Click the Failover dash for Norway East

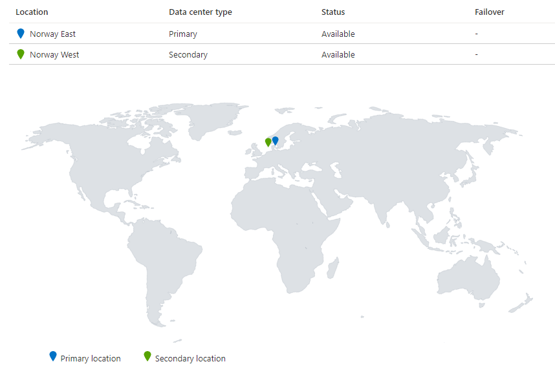tap(476, 34)
